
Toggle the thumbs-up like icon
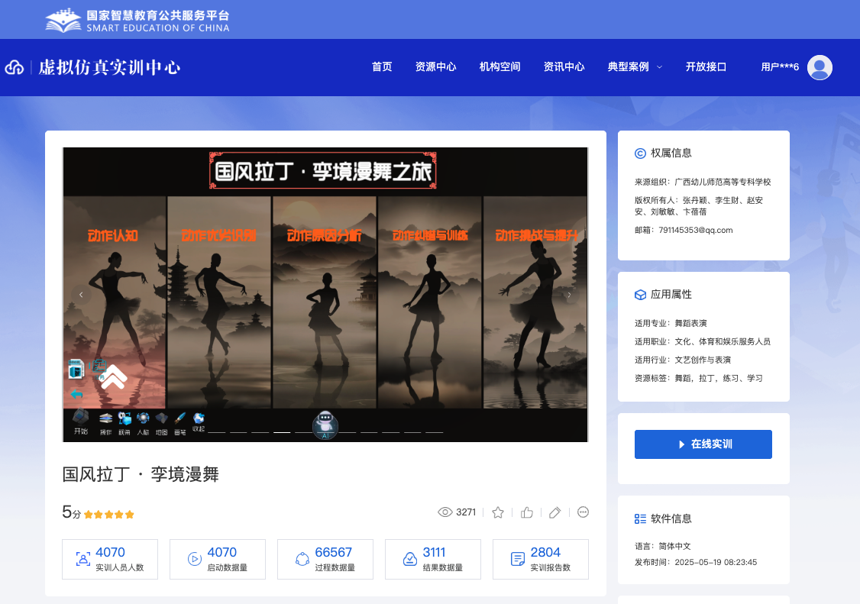click(526, 512)
